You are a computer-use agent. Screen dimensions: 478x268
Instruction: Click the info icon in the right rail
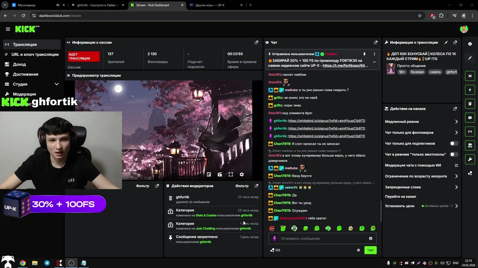470,44
